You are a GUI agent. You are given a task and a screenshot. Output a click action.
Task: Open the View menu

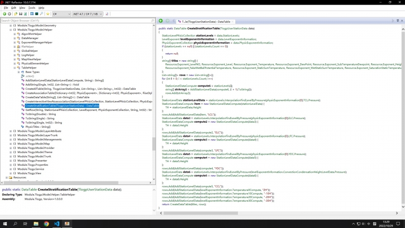[21, 8]
